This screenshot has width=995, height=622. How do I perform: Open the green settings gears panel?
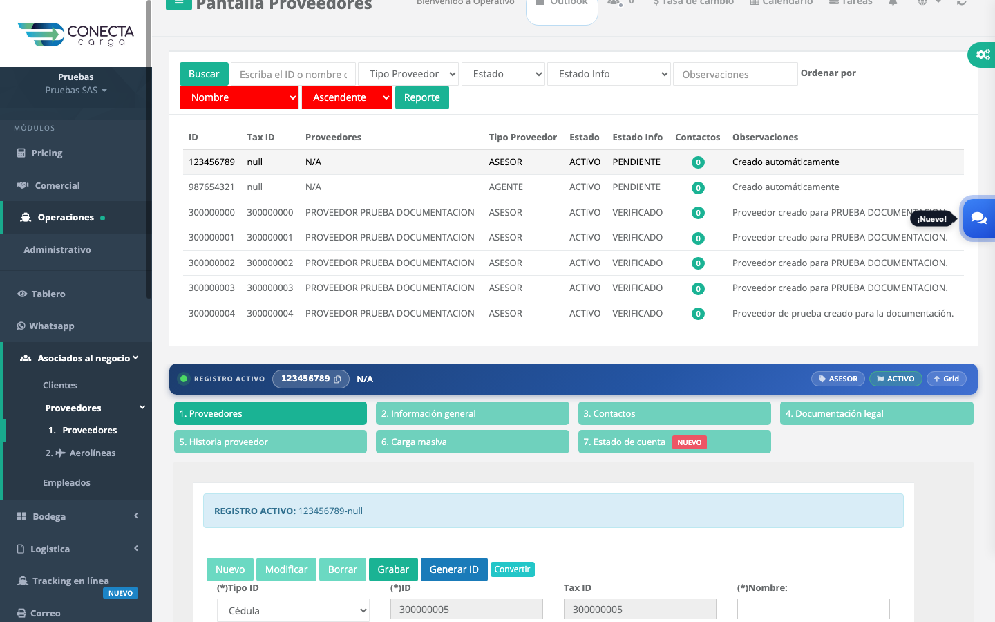(982, 55)
